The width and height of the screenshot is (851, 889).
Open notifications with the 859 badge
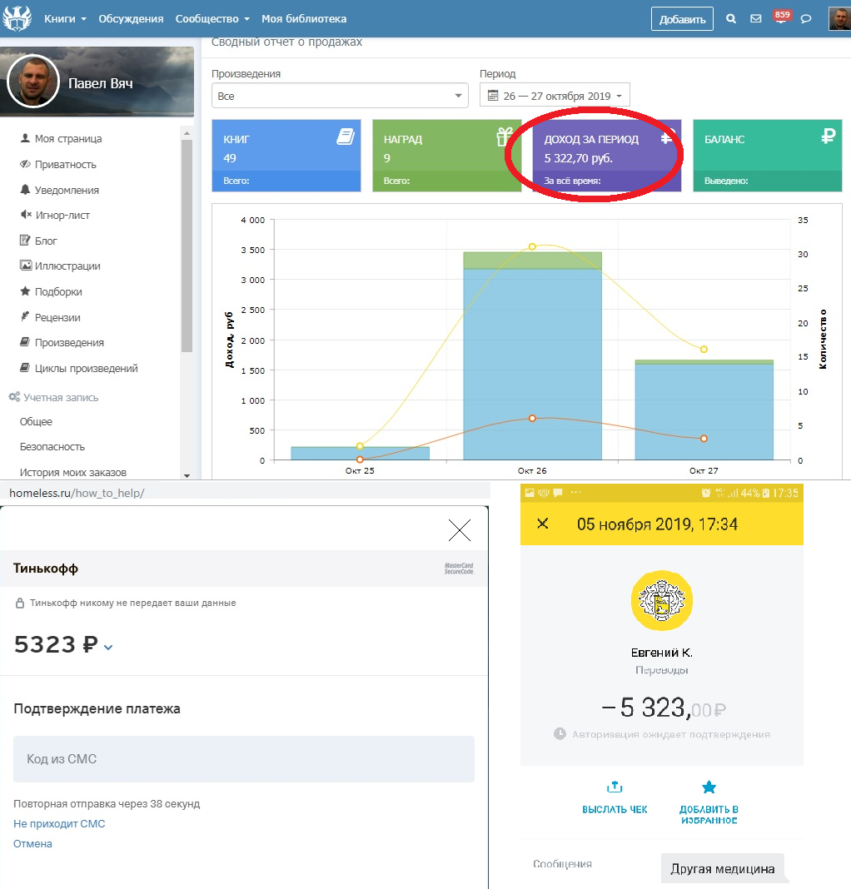tap(781, 18)
